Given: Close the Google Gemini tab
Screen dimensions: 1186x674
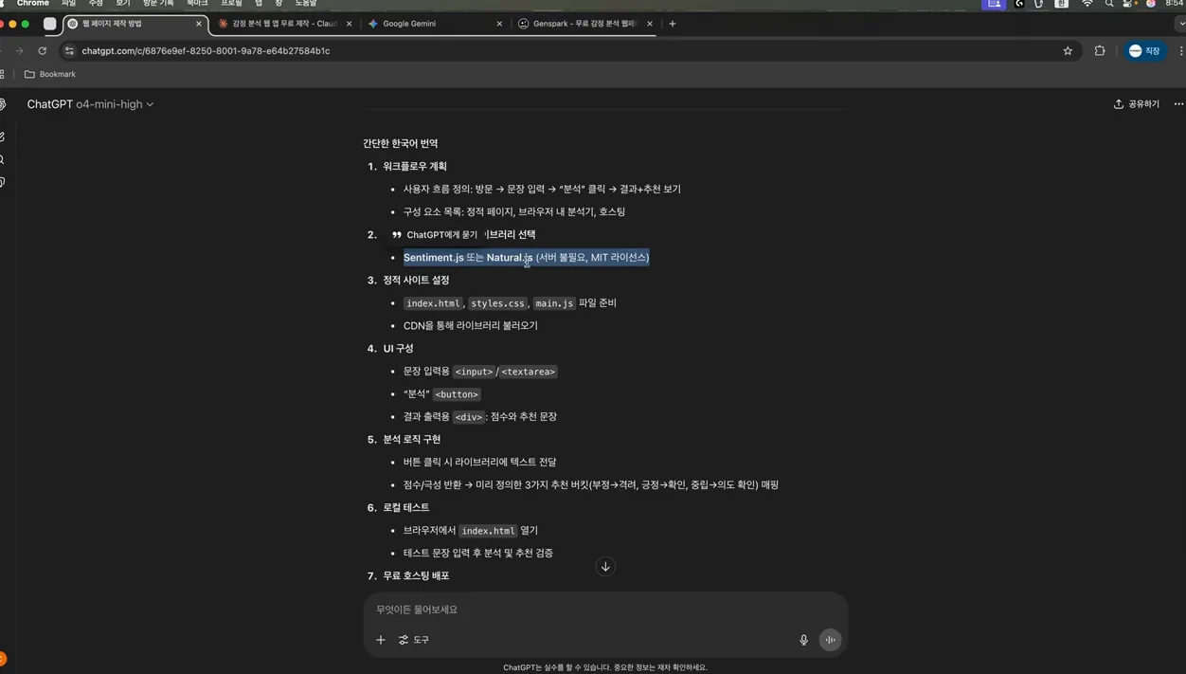Looking at the screenshot, I should [x=499, y=24].
